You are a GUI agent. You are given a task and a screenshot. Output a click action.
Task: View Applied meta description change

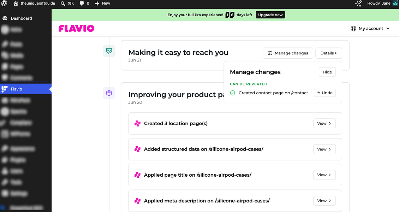324,201
